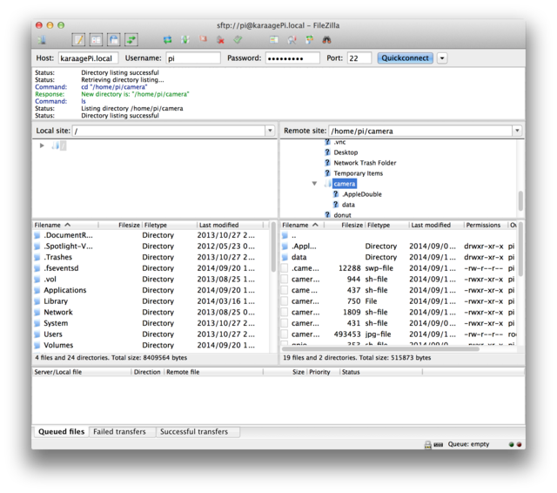Viewport: 557px width, 493px height.
Task: Collapse the camera folder in remote tree
Action: (x=314, y=184)
